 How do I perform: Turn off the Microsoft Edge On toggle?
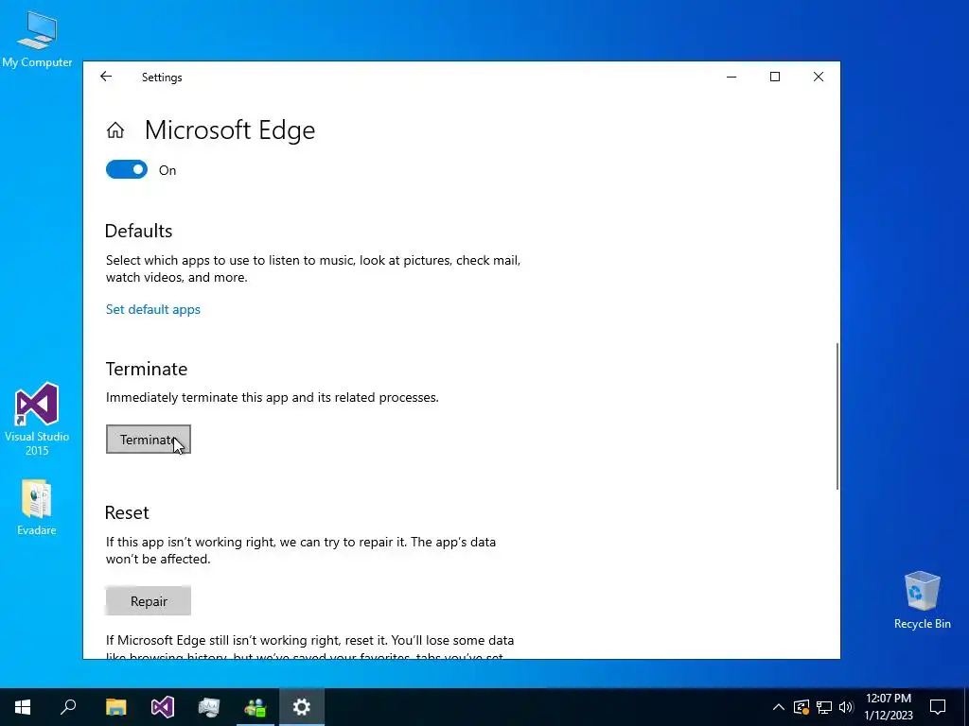[x=127, y=170]
